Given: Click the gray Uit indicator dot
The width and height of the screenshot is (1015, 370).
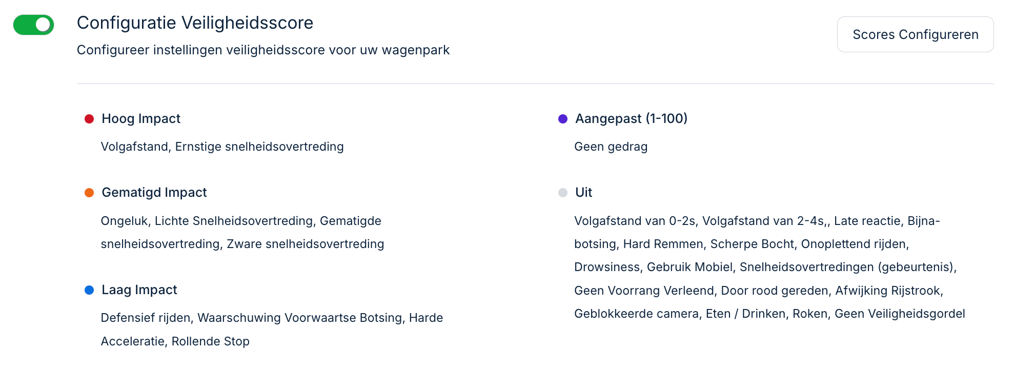Looking at the screenshot, I should coord(563,193).
